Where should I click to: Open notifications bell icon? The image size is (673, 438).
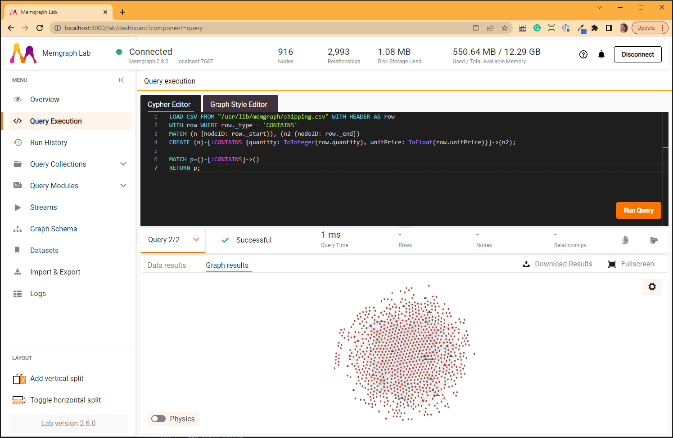click(x=601, y=54)
